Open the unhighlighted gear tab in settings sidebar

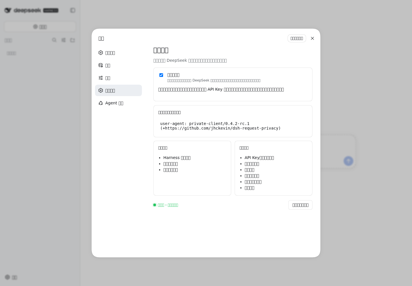(x=118, y=53)
